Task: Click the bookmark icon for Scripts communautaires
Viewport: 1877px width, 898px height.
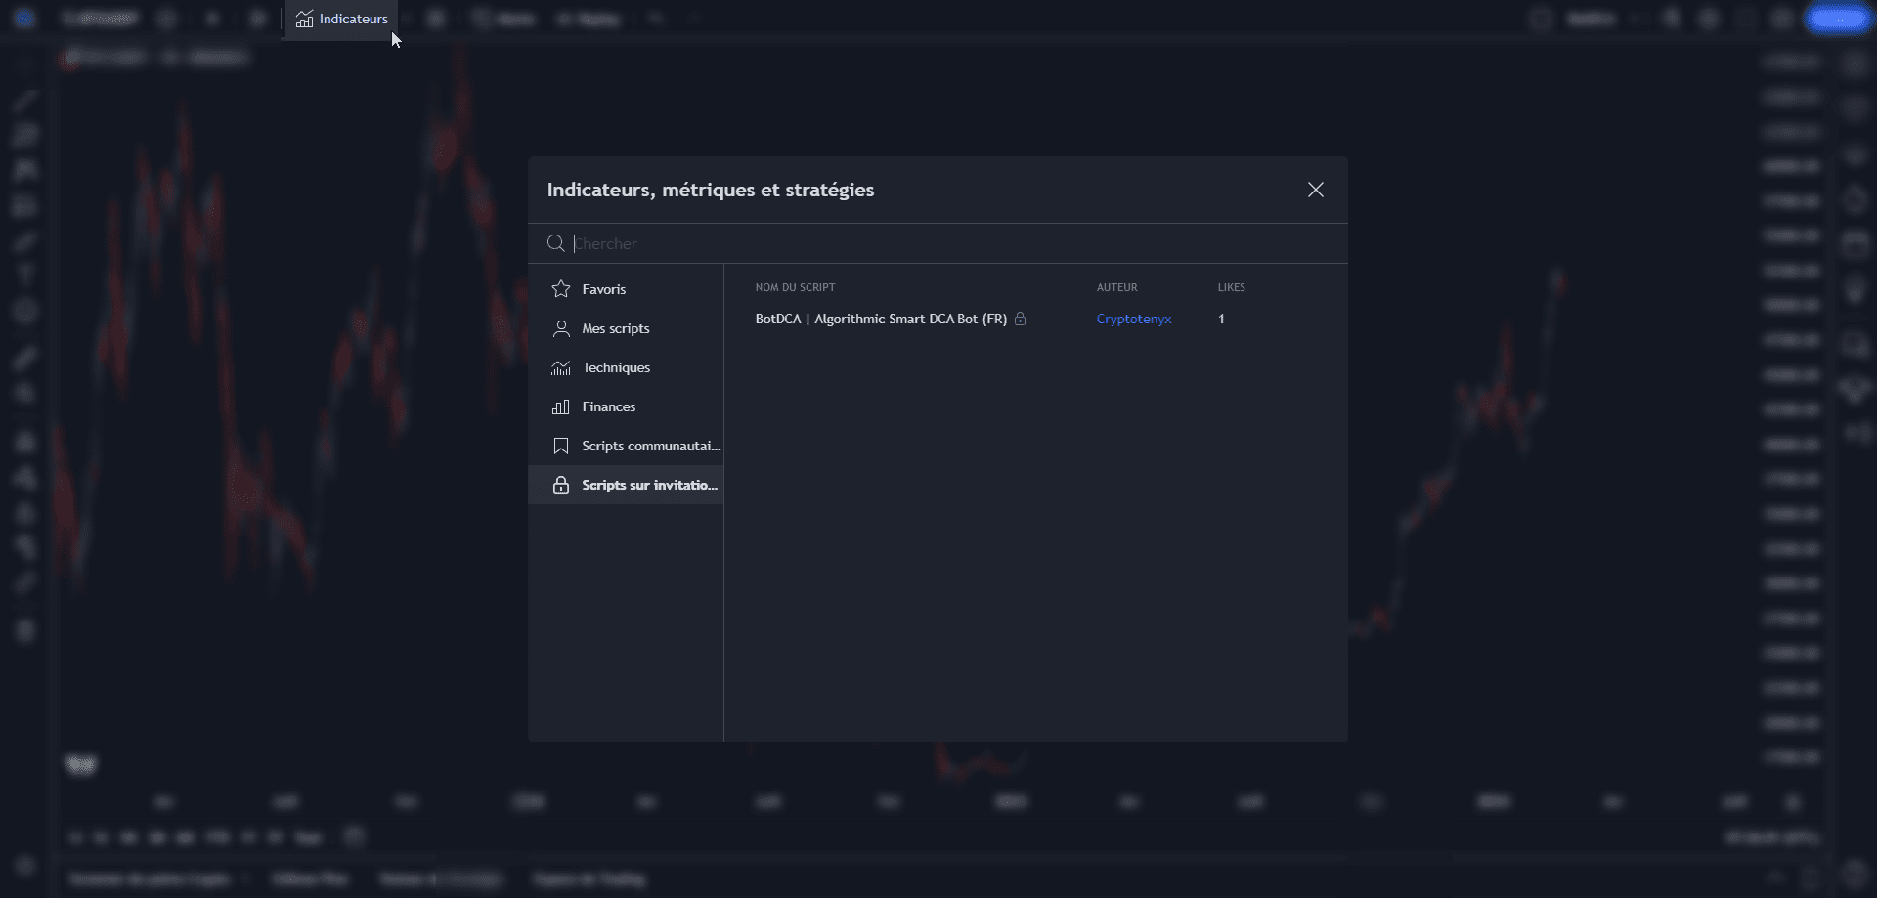Action: pos(561,446)
